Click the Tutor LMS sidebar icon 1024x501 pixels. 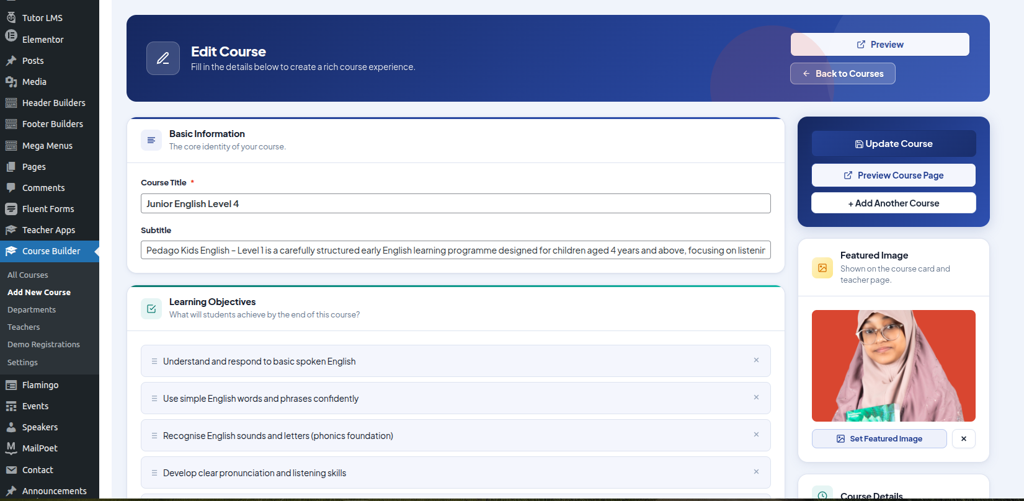(11, 17)
